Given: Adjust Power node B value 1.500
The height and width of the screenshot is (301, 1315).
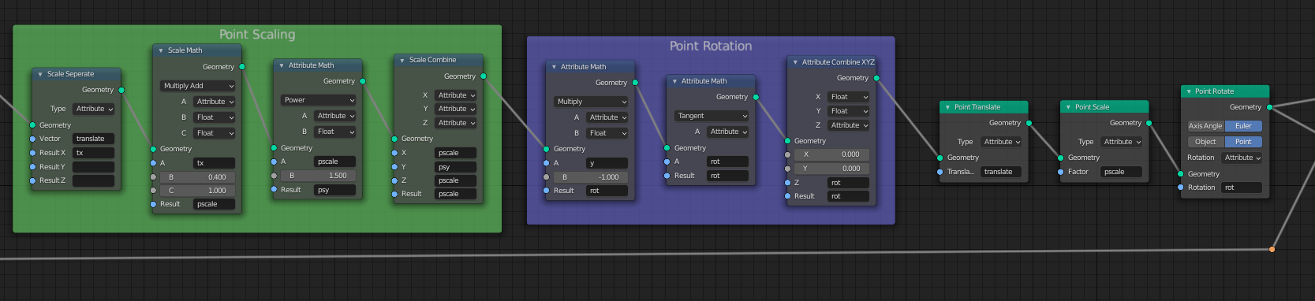Looking at the screenshot, I should (x=319, y=176).
